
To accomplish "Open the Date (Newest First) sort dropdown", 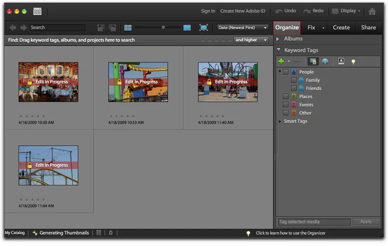I will 242,28.
